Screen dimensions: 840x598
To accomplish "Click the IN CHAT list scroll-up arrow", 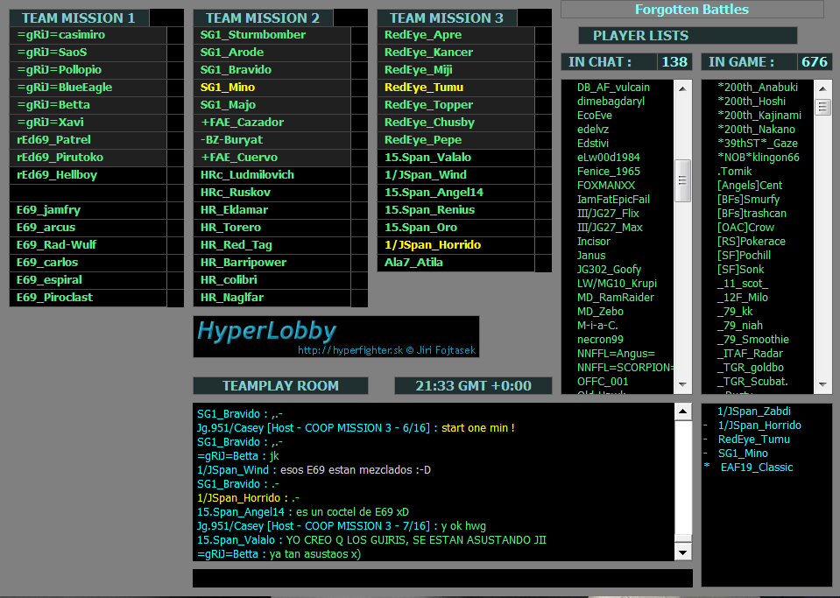I will (x=682, y=88).
